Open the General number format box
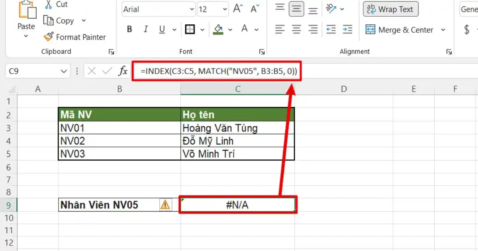Screen dimensions: 478x251 (468, 9)
